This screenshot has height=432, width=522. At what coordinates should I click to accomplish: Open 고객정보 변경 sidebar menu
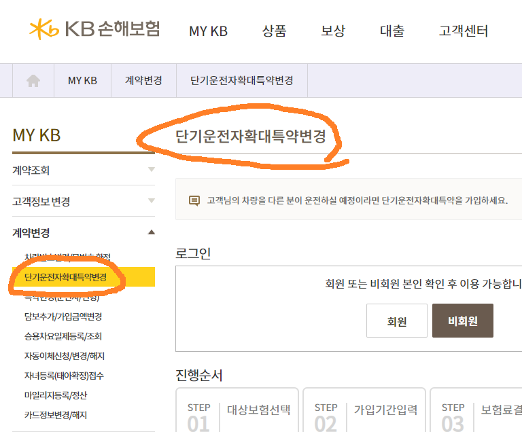click(x=41, y=201)
